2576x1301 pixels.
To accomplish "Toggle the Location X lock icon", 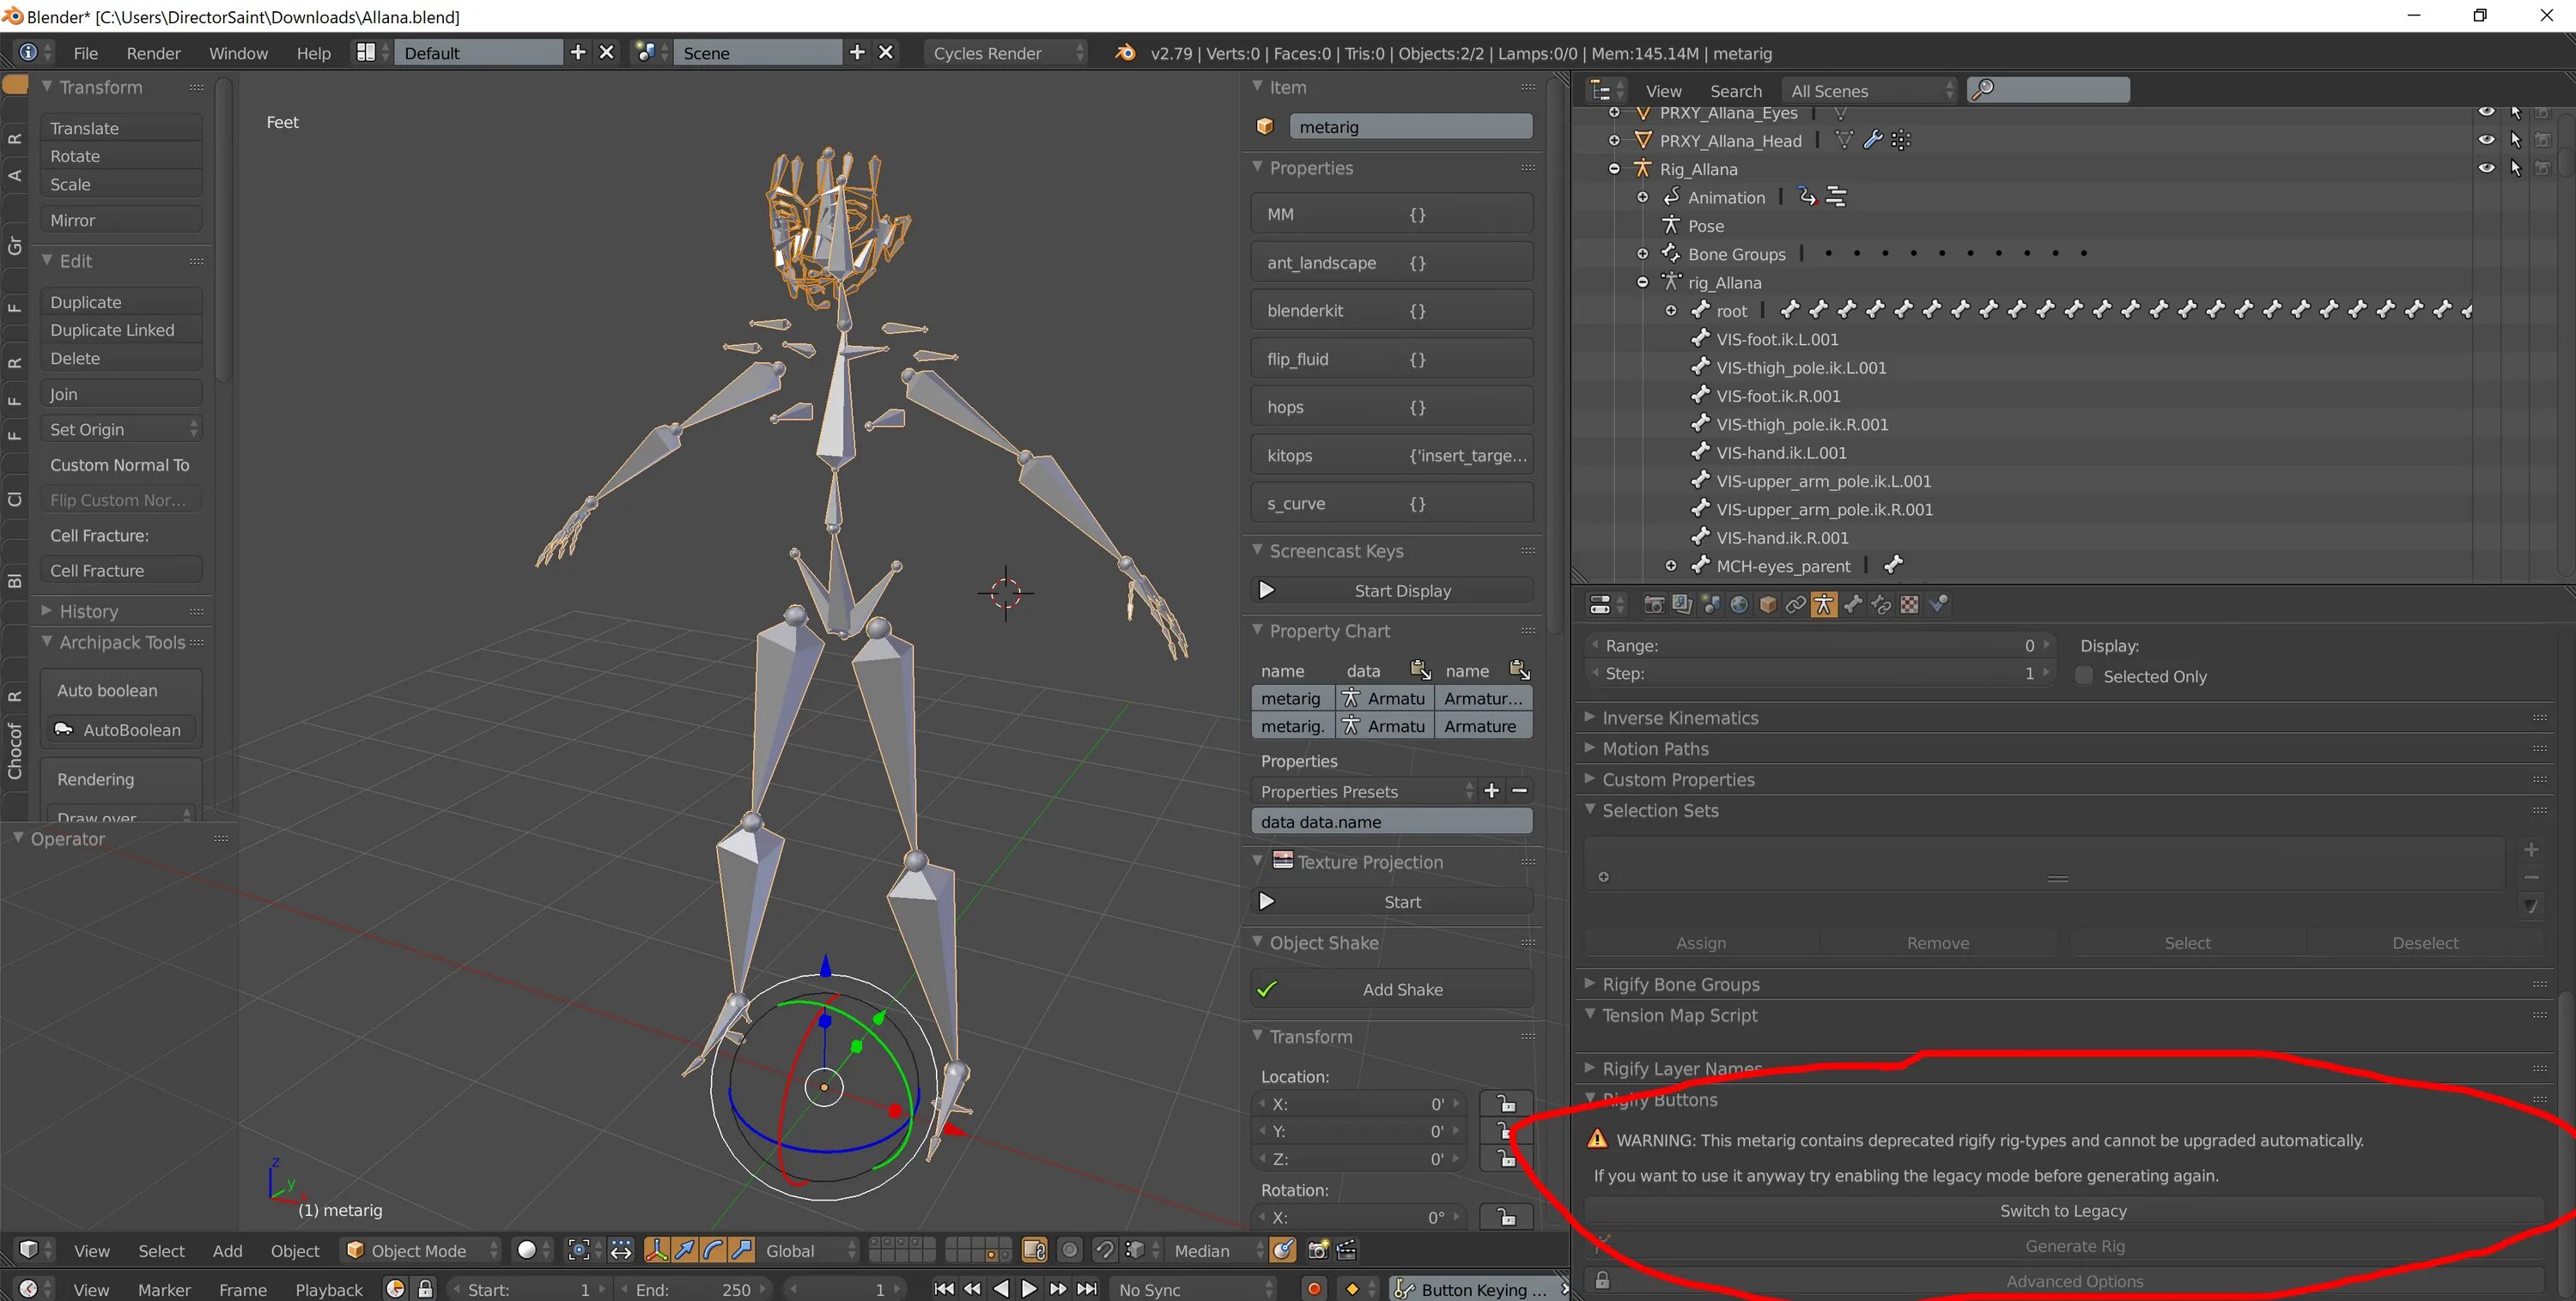I will [1506, 1103].
